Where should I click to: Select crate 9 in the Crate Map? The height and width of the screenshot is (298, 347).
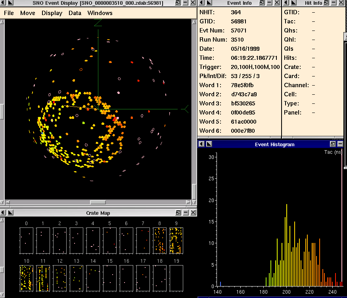tap(176, 240)
